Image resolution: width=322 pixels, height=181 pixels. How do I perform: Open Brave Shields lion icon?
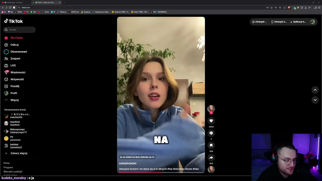click(289, 8)
